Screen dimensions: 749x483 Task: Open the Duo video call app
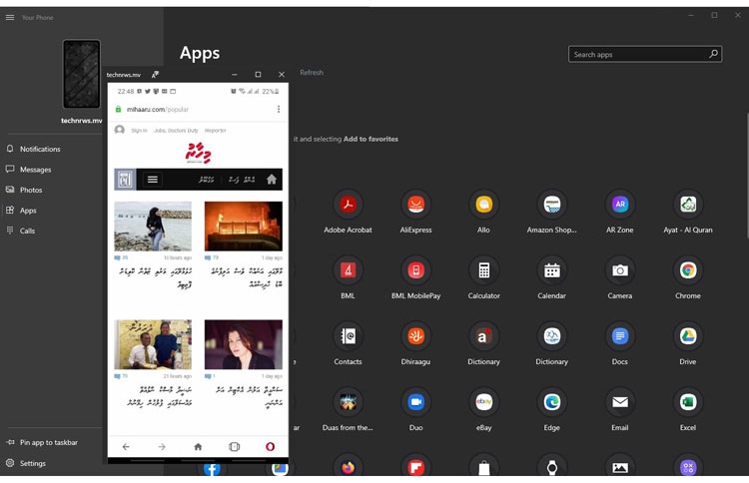(x=415, y=403)
